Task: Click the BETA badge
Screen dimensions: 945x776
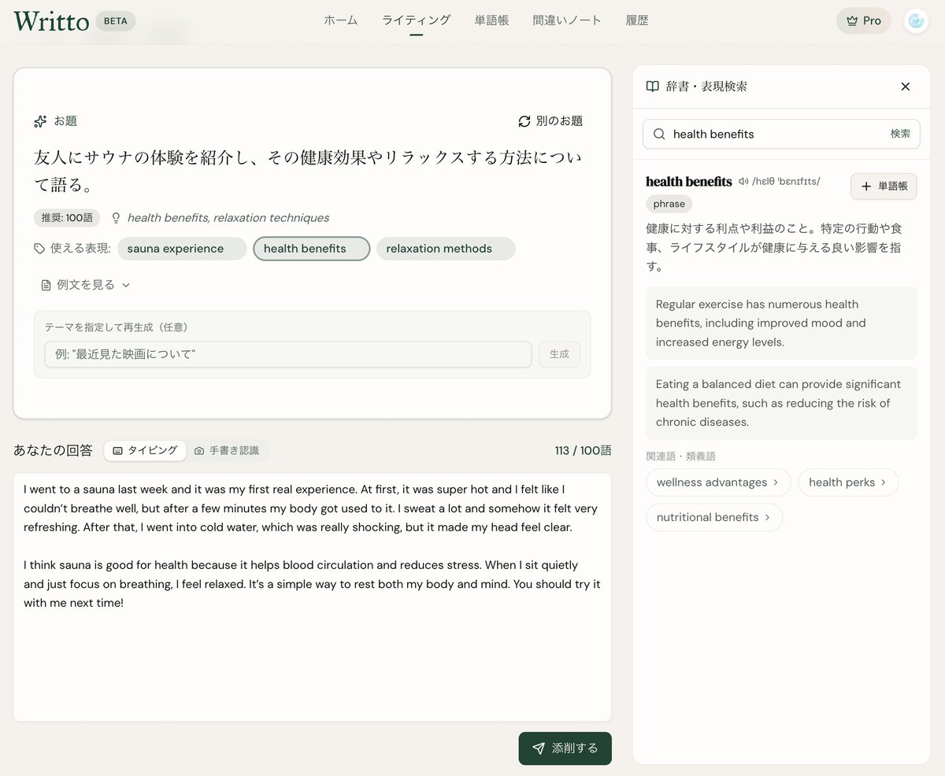Action: 116,21
